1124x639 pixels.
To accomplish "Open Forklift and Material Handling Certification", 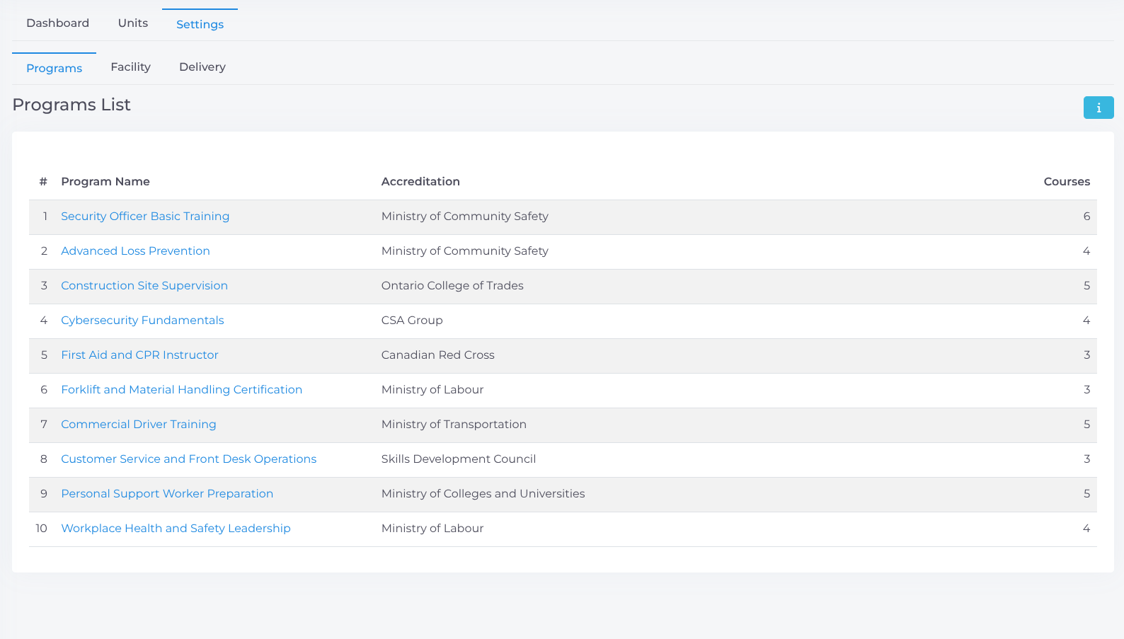I will (x=182, y=390).
